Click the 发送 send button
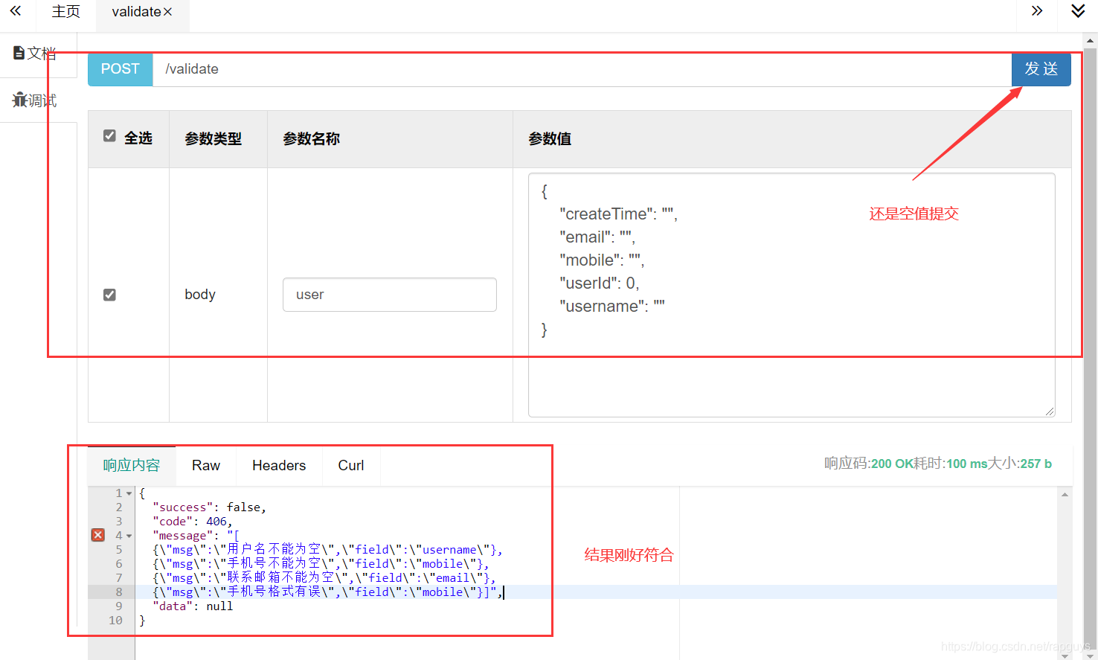 tap(1041, 69)
